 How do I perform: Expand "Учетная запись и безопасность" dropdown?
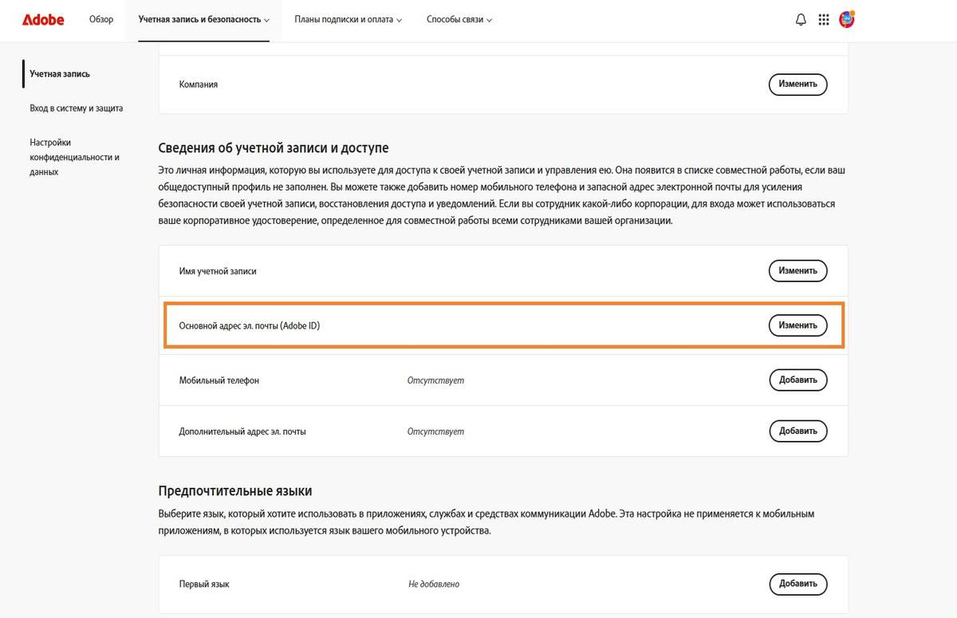(203, 20)
